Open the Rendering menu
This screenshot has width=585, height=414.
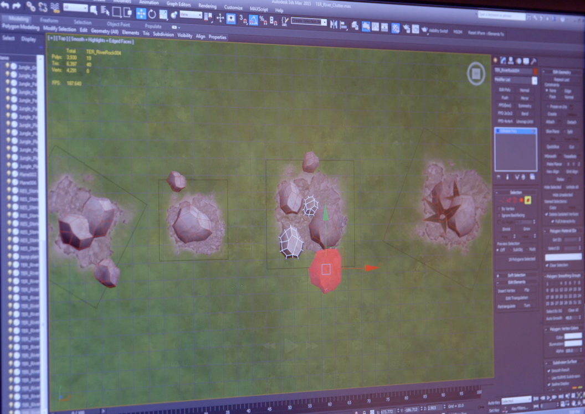[207, 6]
